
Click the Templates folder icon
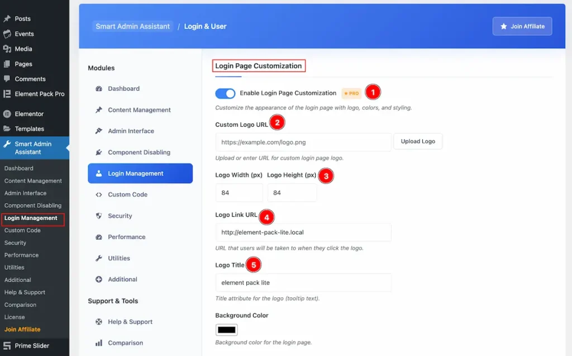pyautogui.click(x=7, y=129)
